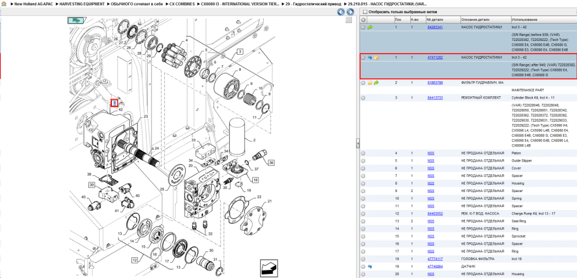Screen dimensions: 577x278
Task: Click 'ФИЛЬТР ГИДРАВЛИЧ. МА' description text
Action: click(x=482, y=82)
